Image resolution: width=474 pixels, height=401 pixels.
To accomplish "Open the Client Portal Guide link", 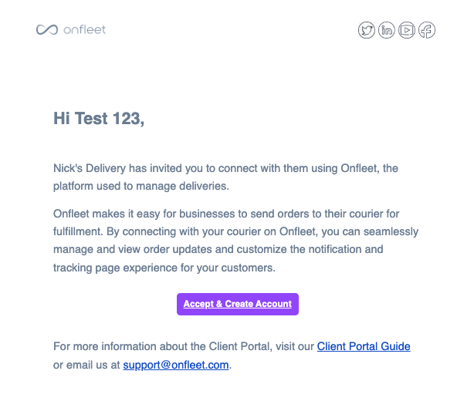I will 364,346.
